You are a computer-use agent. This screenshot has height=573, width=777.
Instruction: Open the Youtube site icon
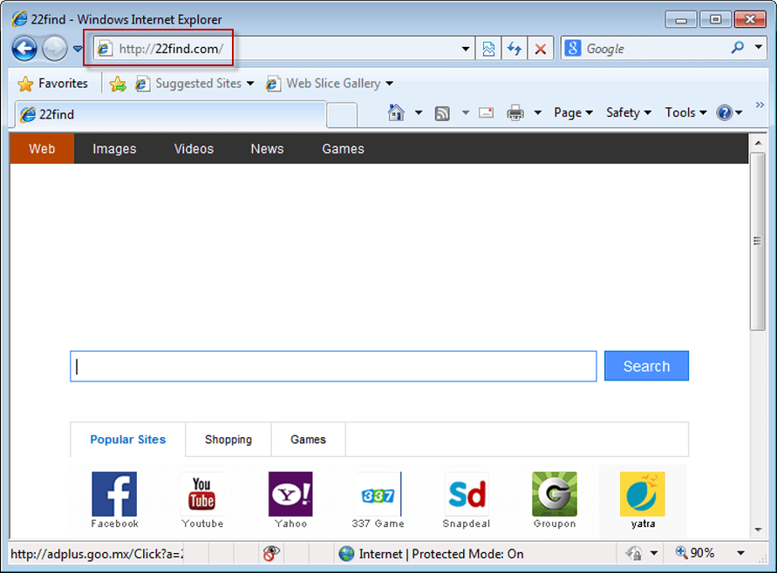tap(202, 495)
